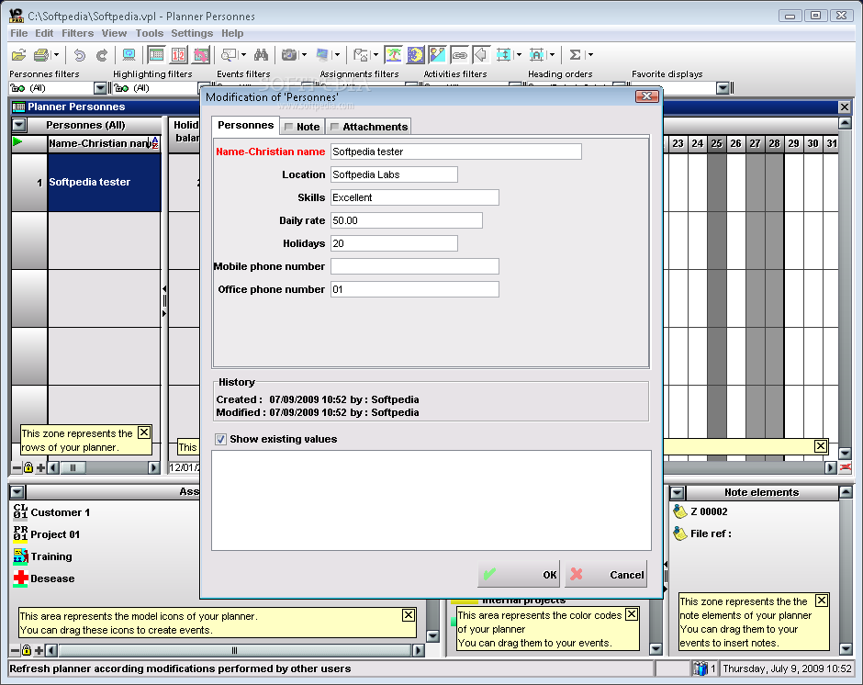
Task: Click the camera snapshot icon
Action: pos(289,54)
